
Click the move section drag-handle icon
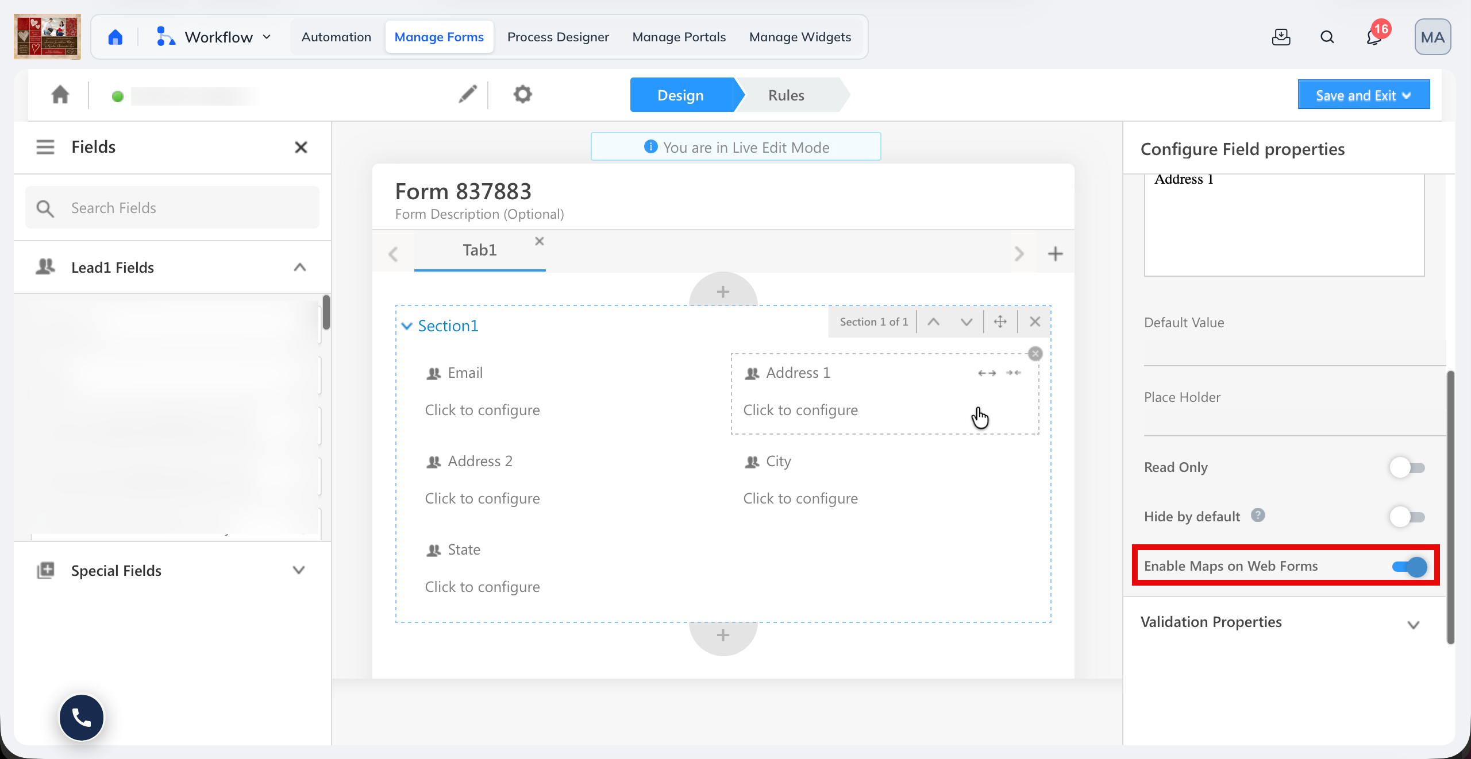pyautogui.click(x=1000, y=322)
